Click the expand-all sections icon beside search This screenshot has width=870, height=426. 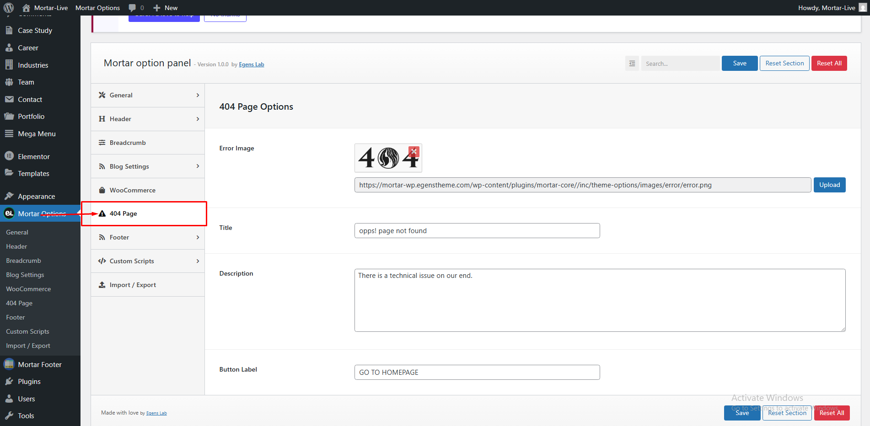(632, 64)
